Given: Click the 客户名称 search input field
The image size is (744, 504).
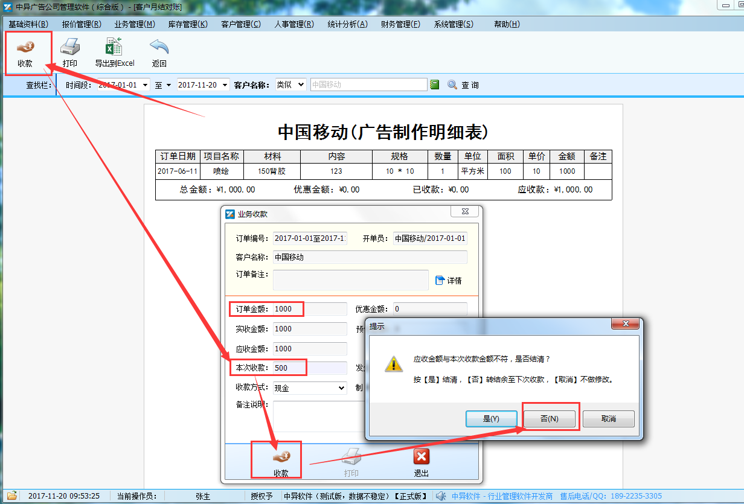Looking at the screenshot, I should (368, 85).
